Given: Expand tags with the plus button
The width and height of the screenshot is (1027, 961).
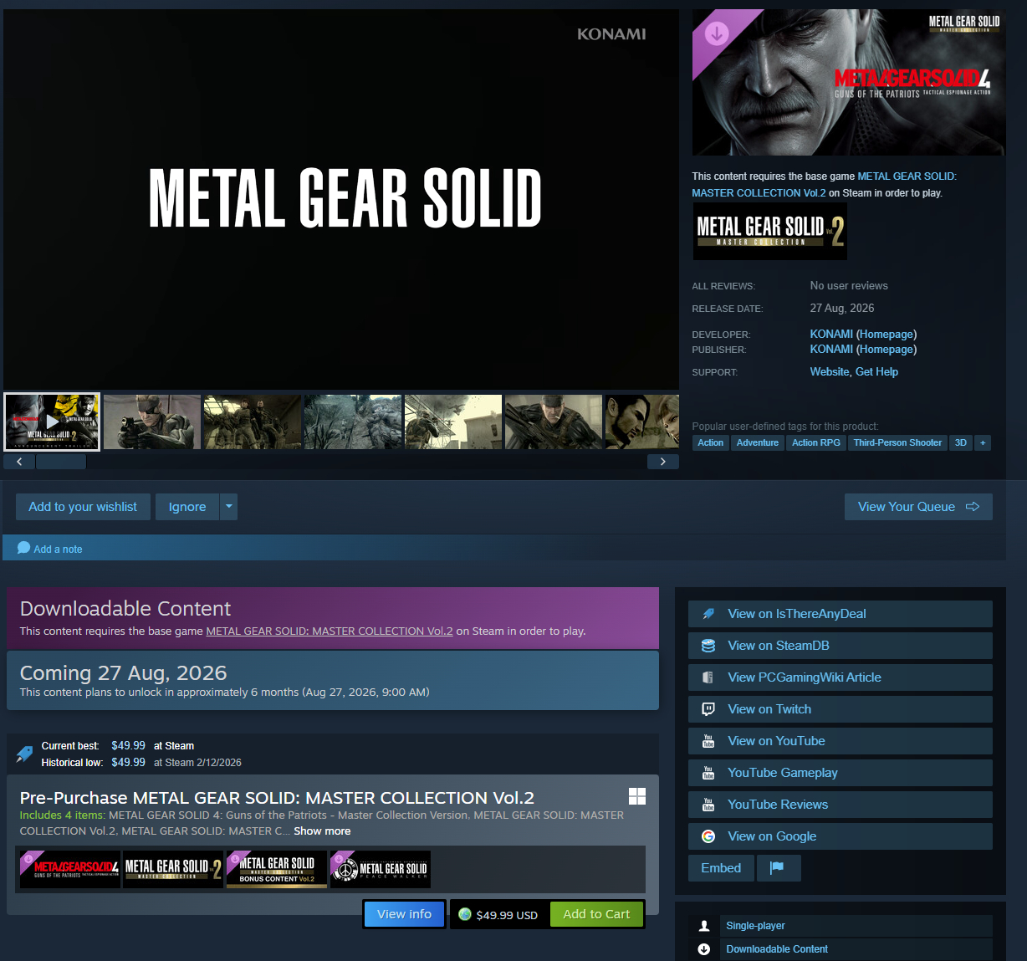Looking at the screenshot, I should click(x=983, y=443).
